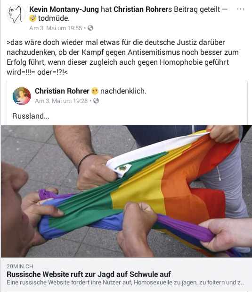Click the Russland... shared post text
Viewport: 252px width, 292px height.
tap(31, 116)
